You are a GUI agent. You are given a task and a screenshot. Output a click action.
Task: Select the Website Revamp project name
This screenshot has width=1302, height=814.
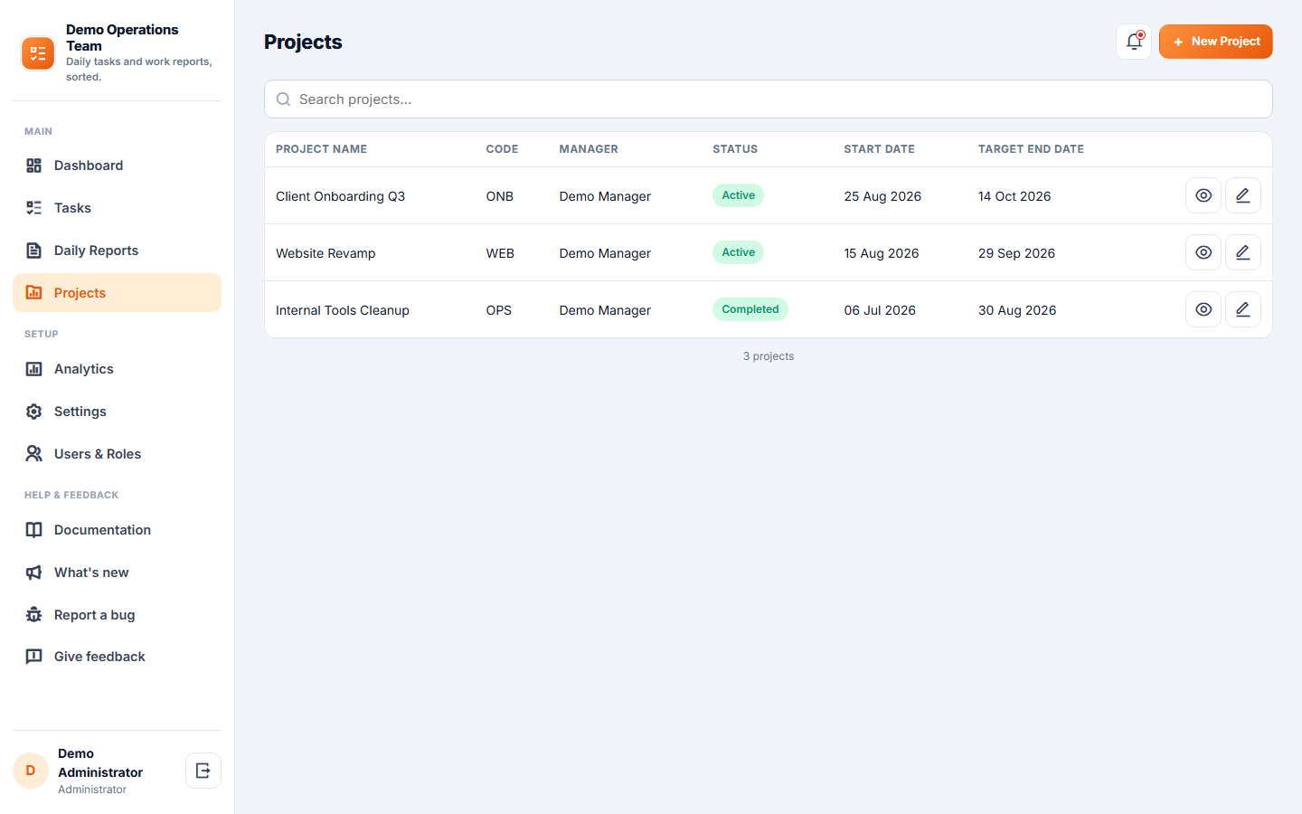[325, 253]
